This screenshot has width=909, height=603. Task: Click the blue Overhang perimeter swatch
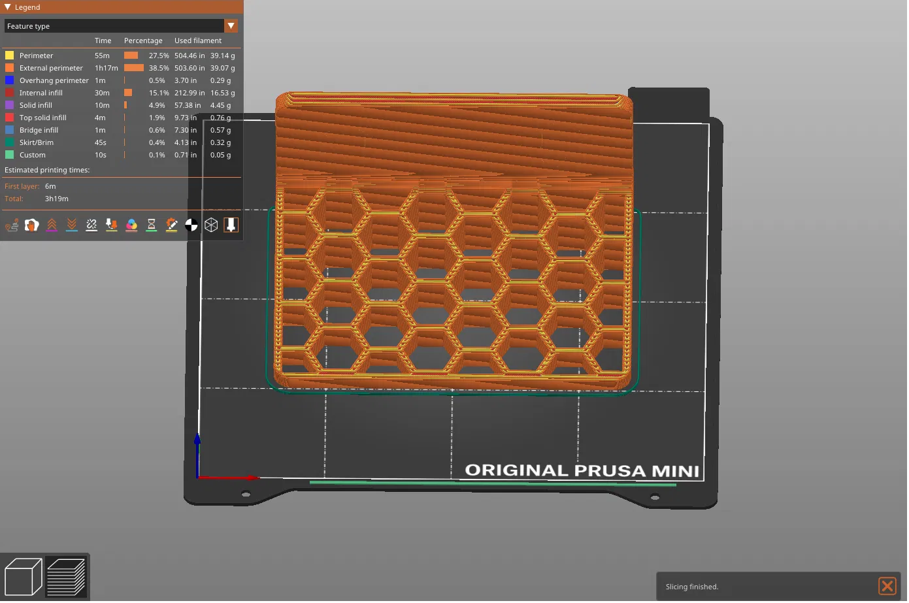click(x=9, y=80)
